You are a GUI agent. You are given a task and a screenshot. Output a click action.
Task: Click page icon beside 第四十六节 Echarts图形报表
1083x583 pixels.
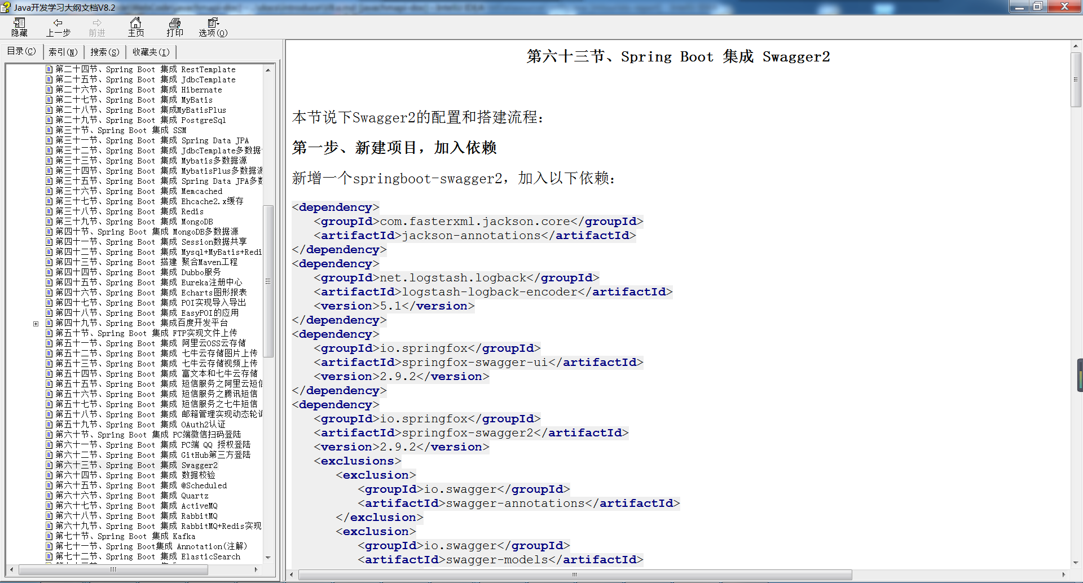click(x=50, y=293)
